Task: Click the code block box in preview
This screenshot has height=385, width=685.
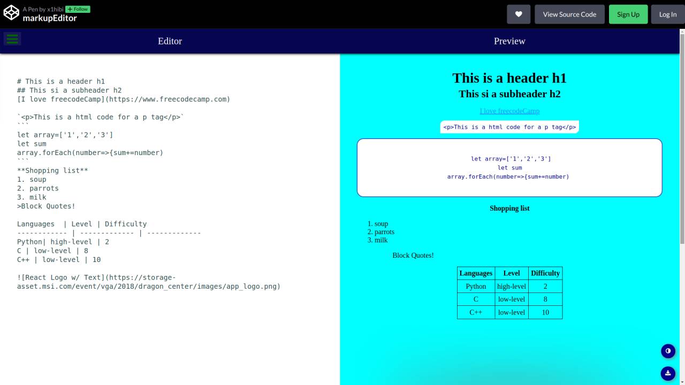Action: click(x=509, y=168)
